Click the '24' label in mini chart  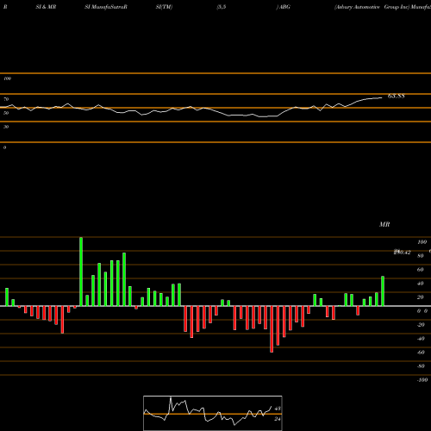pos(278,419)
